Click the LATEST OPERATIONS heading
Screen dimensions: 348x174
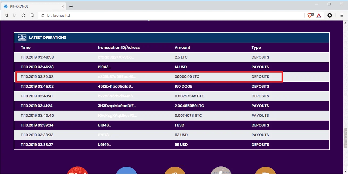(48, 37)
